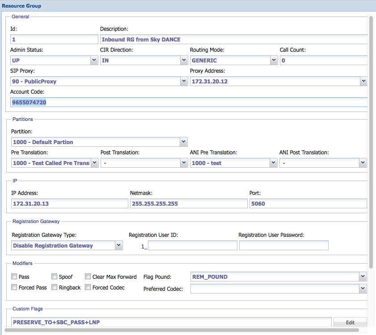This screenshot has height=335, width=376.
Task: Click the Port field
Action: coord(308,203)
